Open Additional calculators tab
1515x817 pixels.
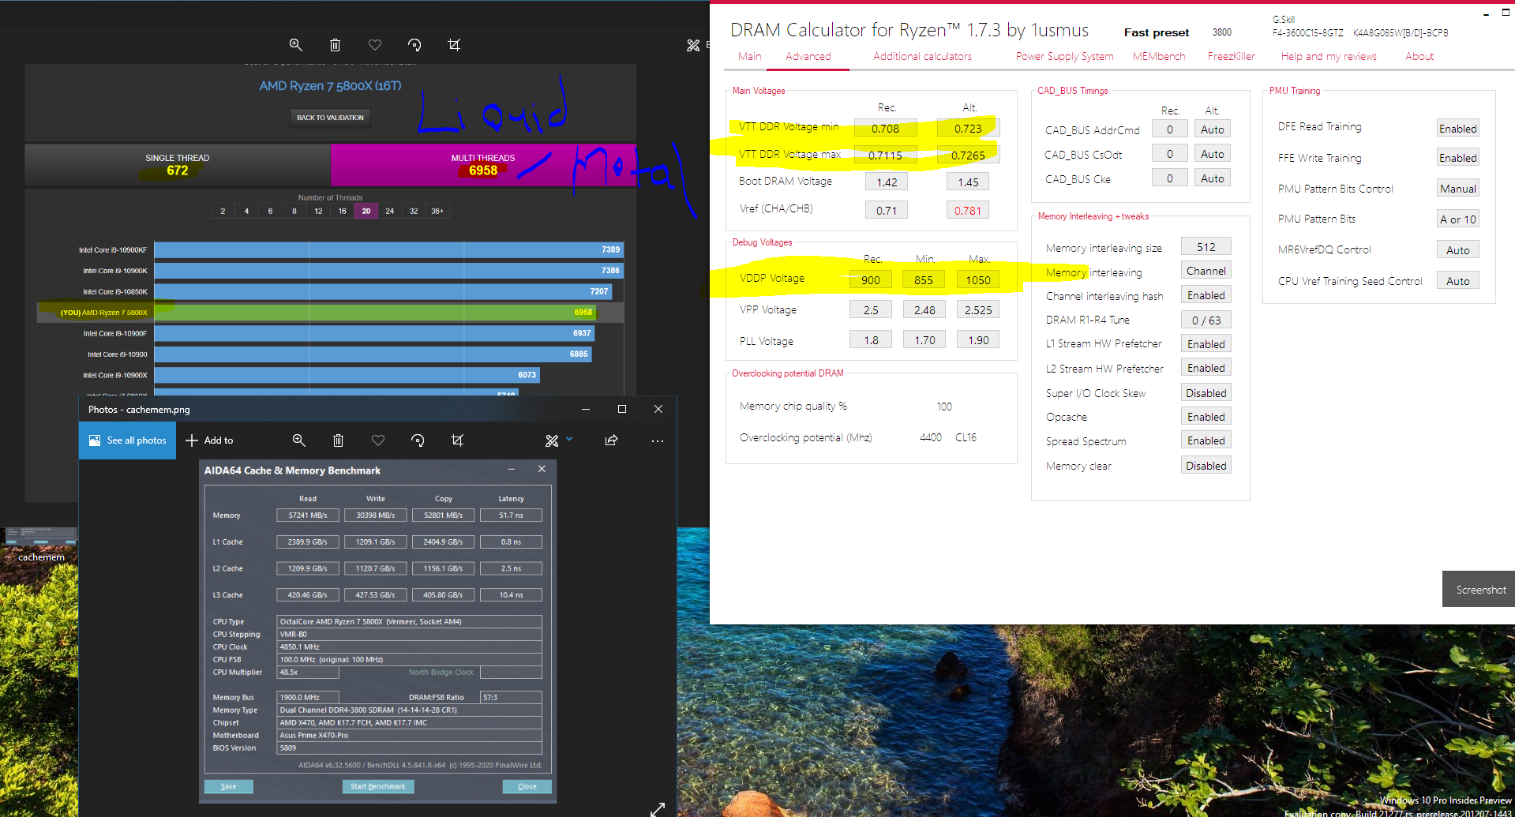tap(922, 56)
